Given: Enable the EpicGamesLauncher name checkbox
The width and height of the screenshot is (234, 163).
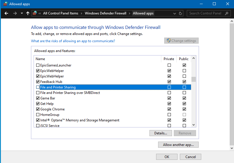Looking at the screenshot, I should pyautogui.click(x=38, y=65).
